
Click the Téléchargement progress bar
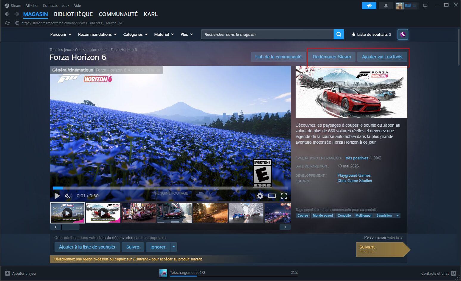pyautogui.click(x=234, y=276)
